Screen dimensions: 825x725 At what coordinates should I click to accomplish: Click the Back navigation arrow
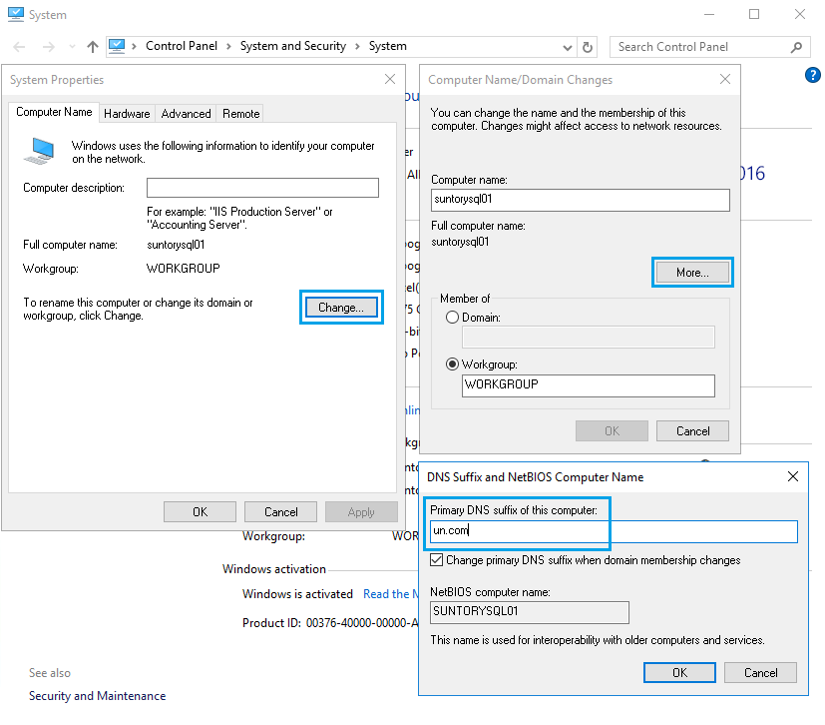coord(19,47)
